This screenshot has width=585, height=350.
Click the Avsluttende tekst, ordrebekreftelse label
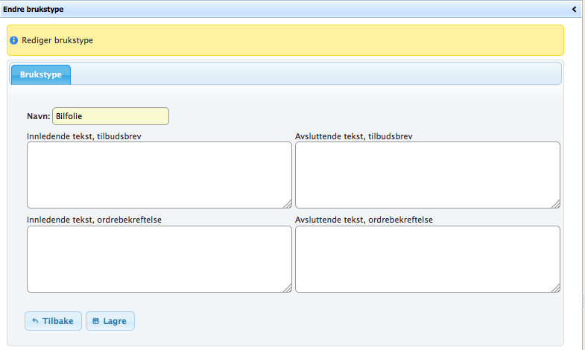(x=364, y=220)
